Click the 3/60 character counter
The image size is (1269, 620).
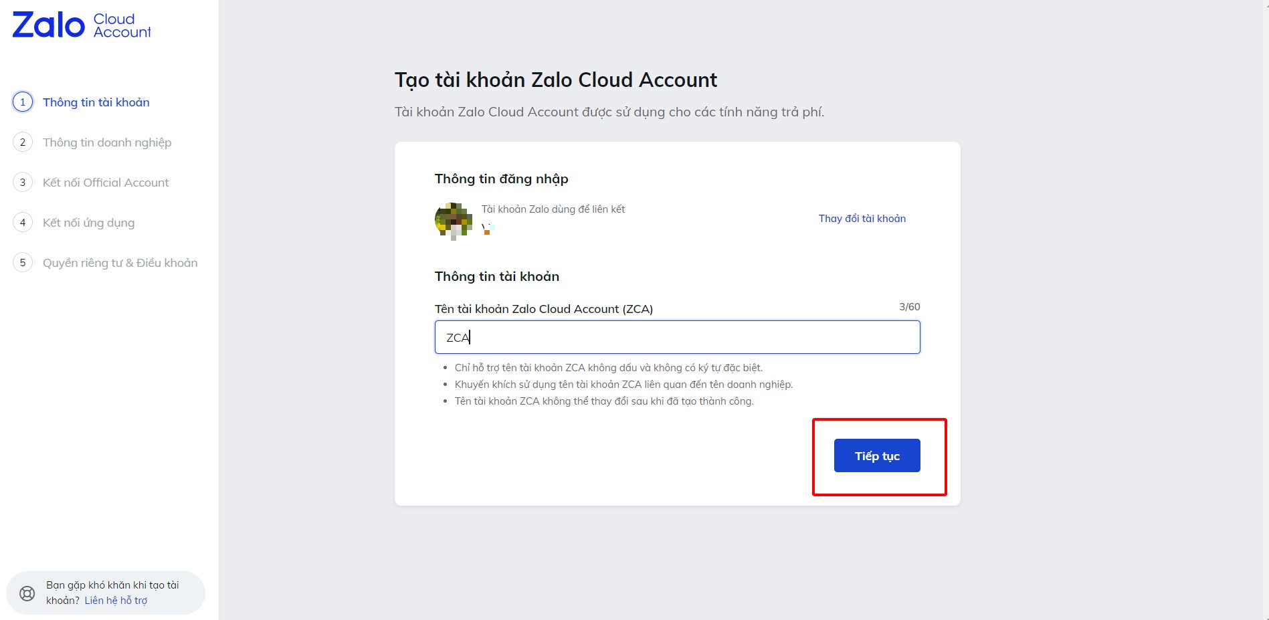tap(909, 307)
